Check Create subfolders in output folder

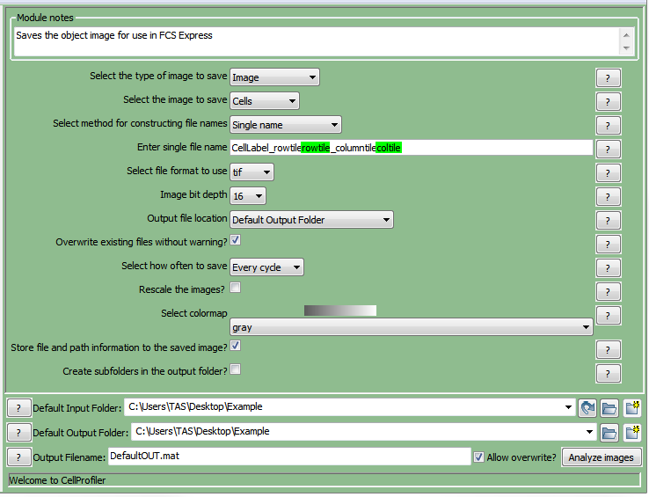(x=236, y=370)
